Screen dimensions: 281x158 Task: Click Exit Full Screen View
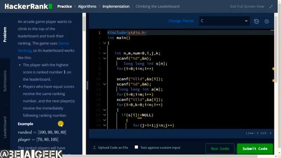point(247,7)
